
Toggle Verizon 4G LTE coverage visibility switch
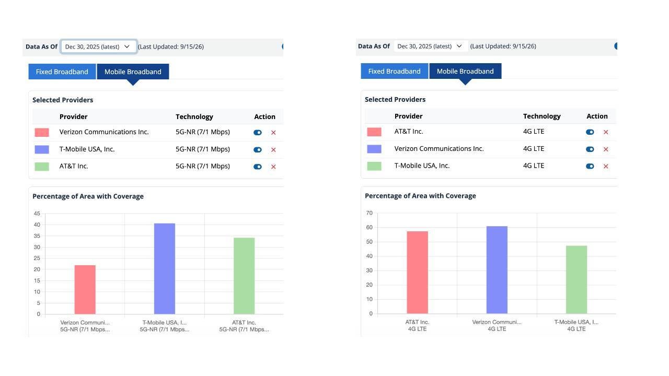click(590, 149)
